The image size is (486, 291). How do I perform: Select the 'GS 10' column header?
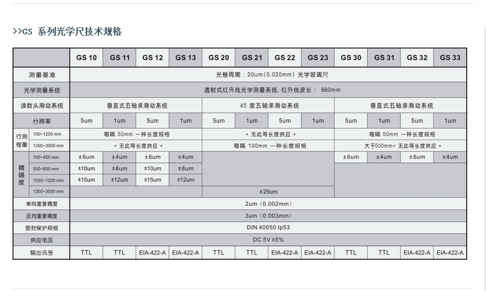point(87,58)
